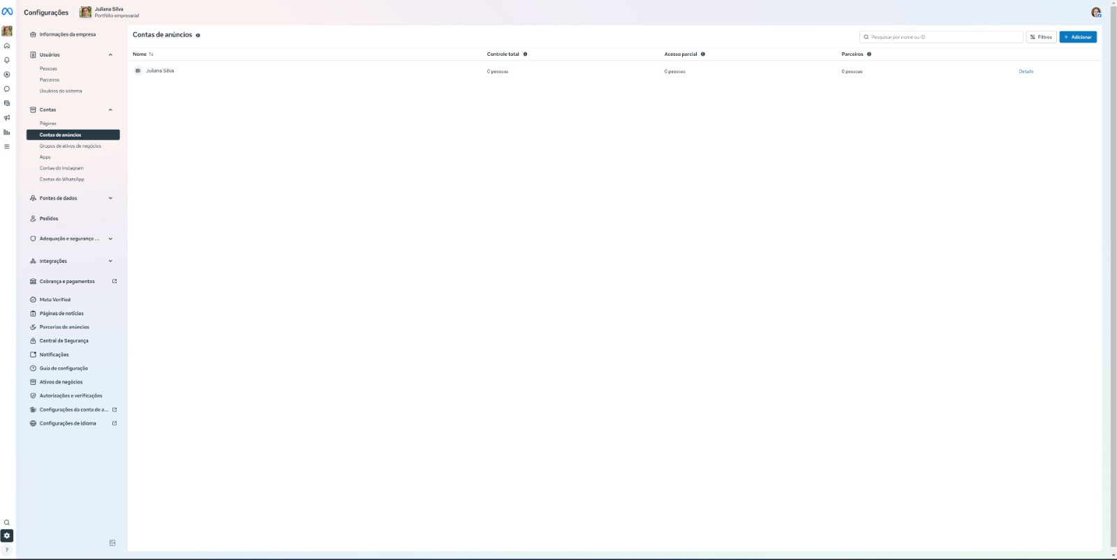Collapse the Contas section
Screen dimensions: 1117x560
[x=110, y=110]
